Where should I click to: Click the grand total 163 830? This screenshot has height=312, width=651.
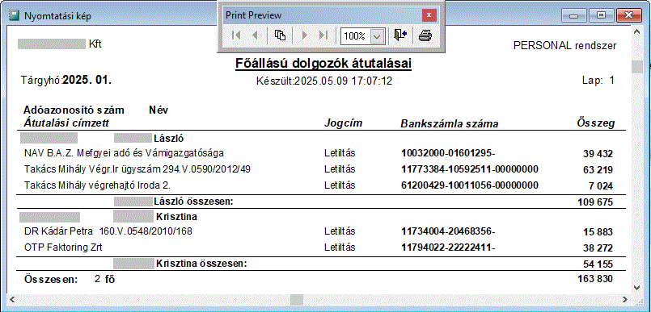coord(595,279)
